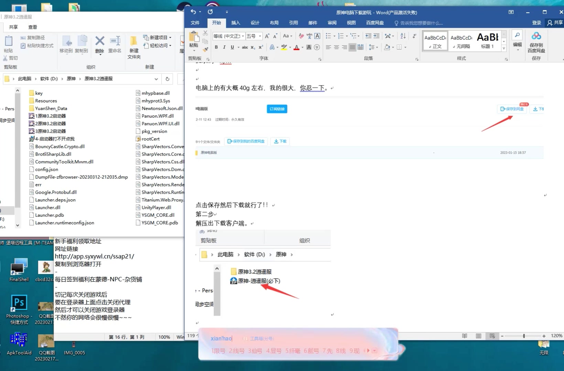Toggle Subscript x₂ button
Viewport: 564px width, 371px height.
click(253, 47)
